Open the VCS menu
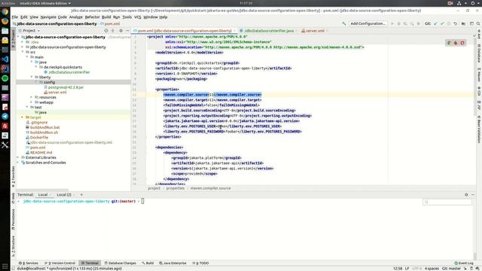Image resolution: width=482 pixels, height=271 pixels. point(137,17)
